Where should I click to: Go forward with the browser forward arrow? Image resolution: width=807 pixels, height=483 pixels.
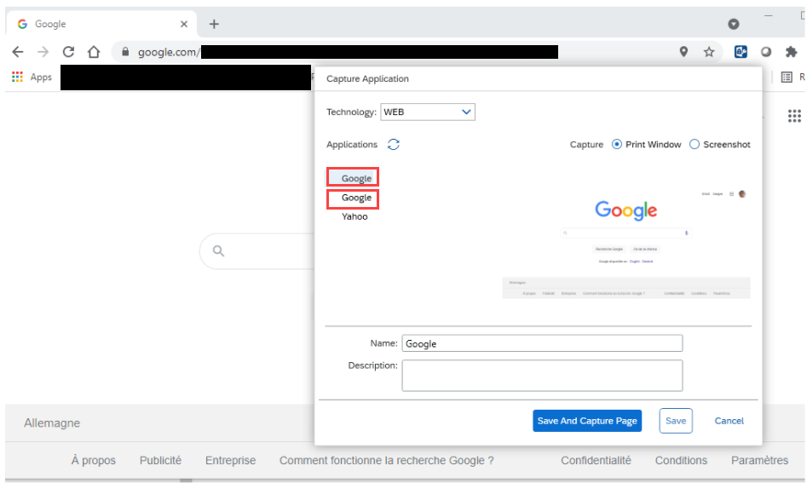tap(43, 51)
